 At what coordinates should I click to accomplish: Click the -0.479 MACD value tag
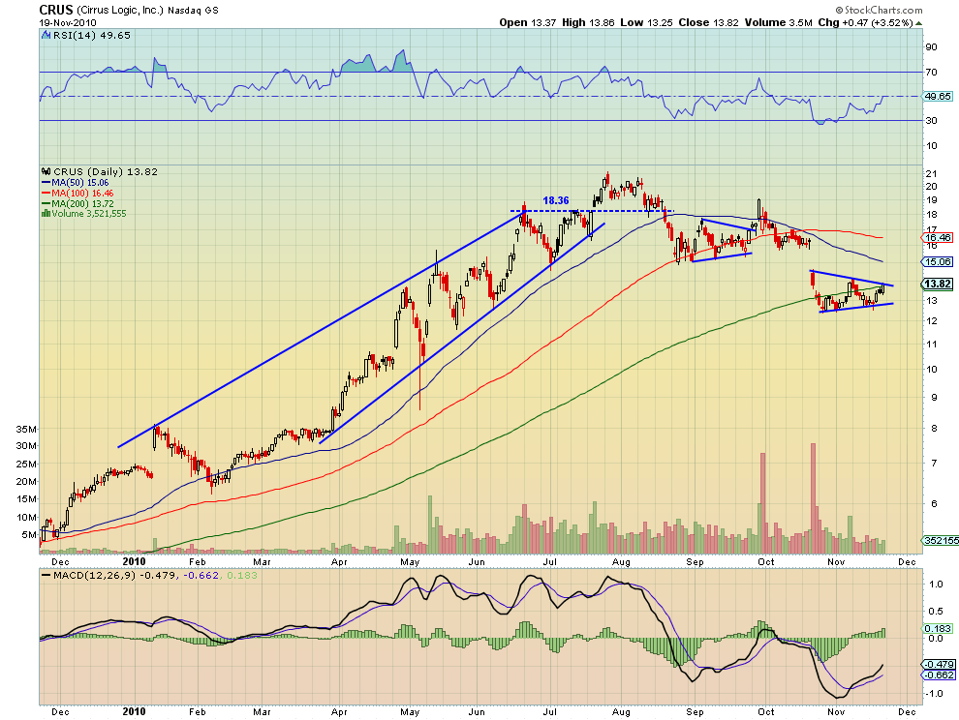(938, 665)
